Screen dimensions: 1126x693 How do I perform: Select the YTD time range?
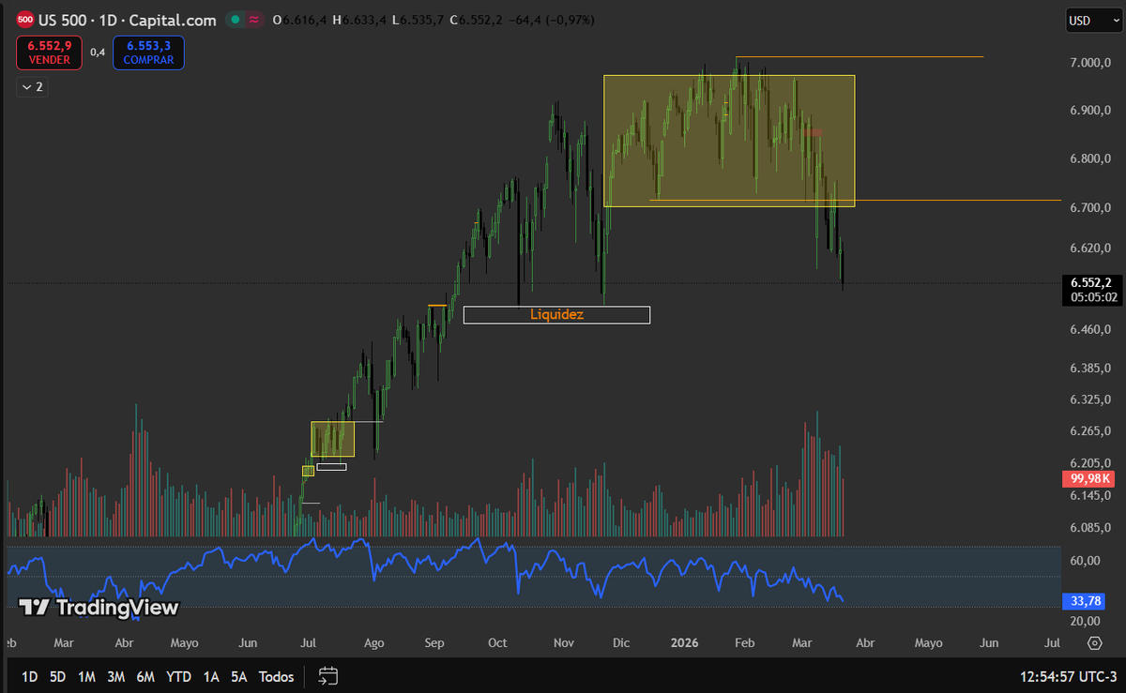pyautogui.click(x=178, y=677)
